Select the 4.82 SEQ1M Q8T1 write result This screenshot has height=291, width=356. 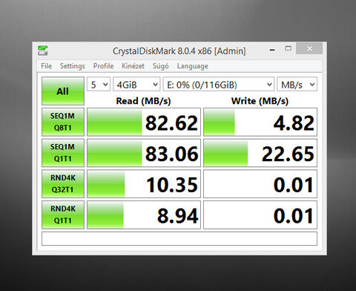260,122
